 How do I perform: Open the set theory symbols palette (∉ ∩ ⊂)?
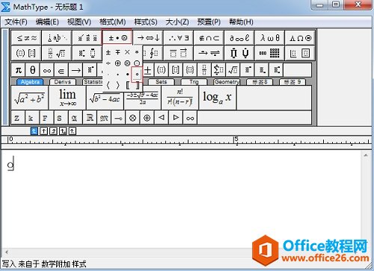click(x=209, y=38)
